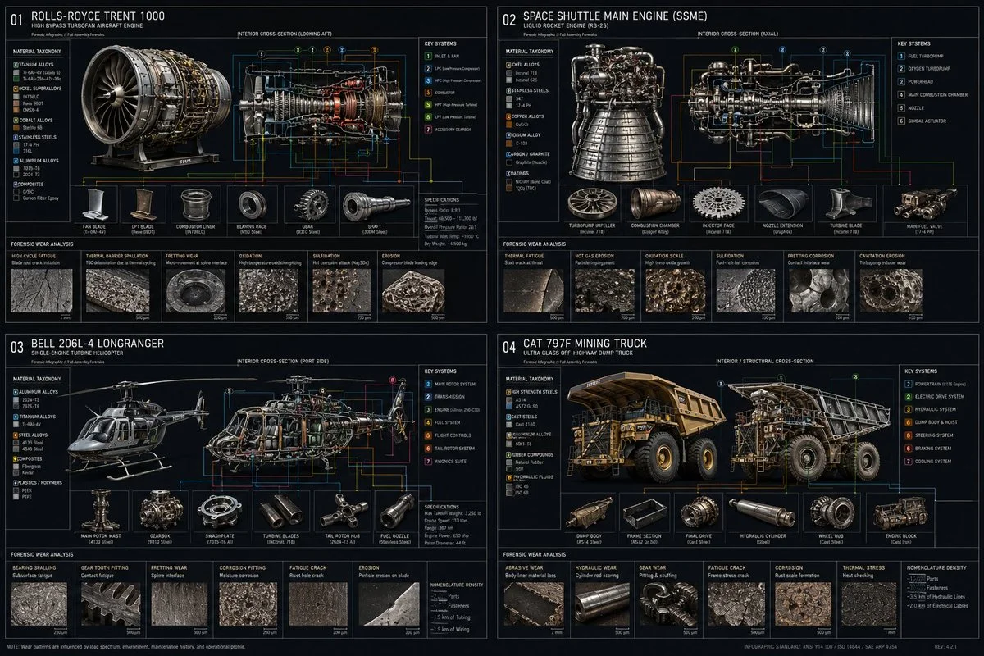
Task: Select the number box next to Transmission
Action: tap(429, 396)
